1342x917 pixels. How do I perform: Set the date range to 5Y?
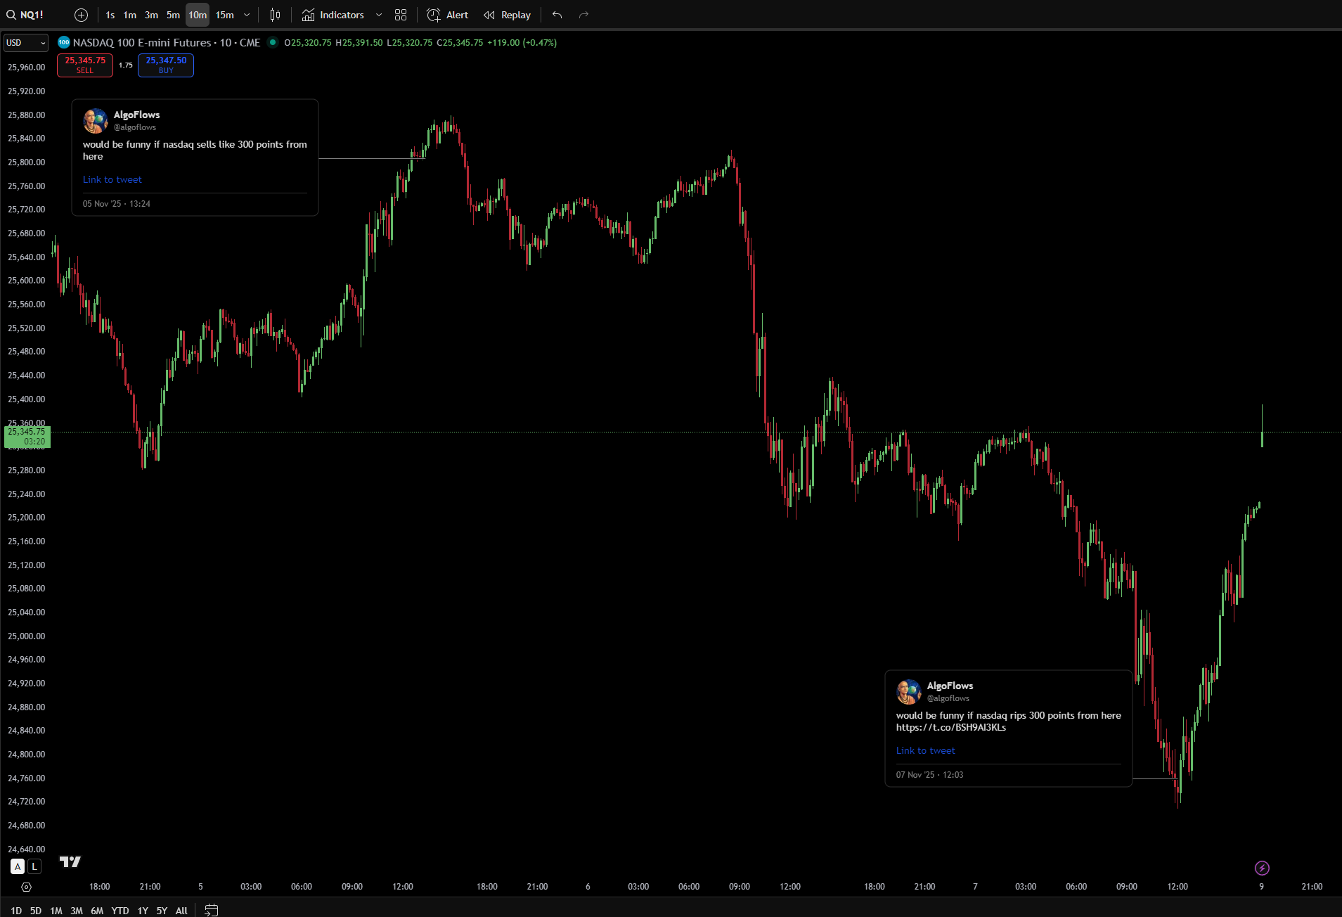click(162, 910)
